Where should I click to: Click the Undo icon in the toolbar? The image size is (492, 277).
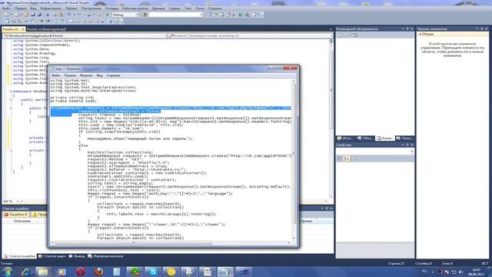coord(68,15)
